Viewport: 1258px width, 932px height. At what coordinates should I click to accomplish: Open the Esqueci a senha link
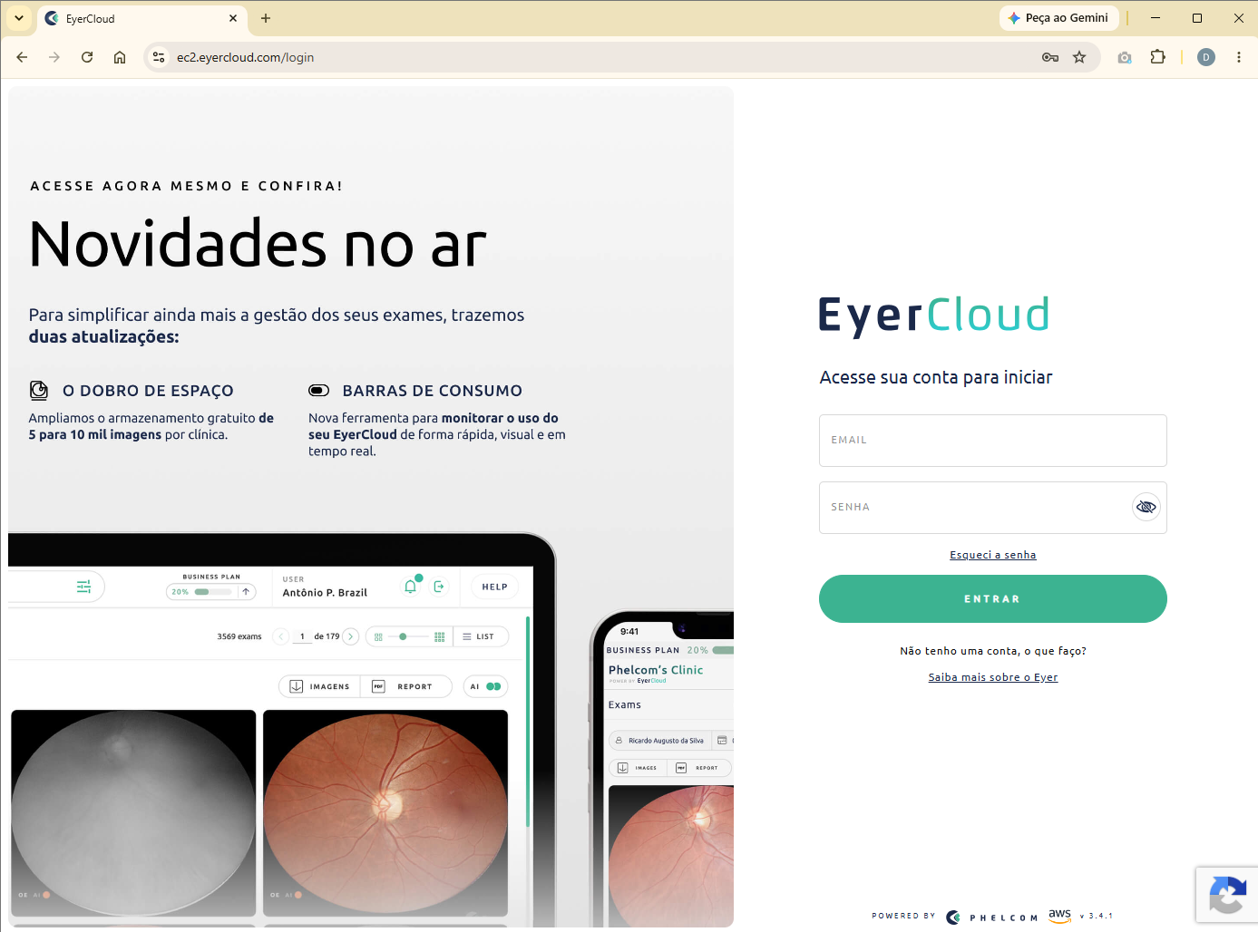pos(992,555)
